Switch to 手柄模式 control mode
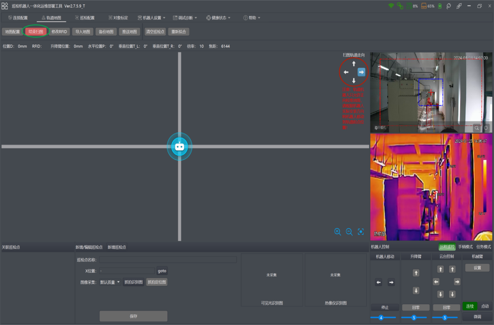 [466, 247]
